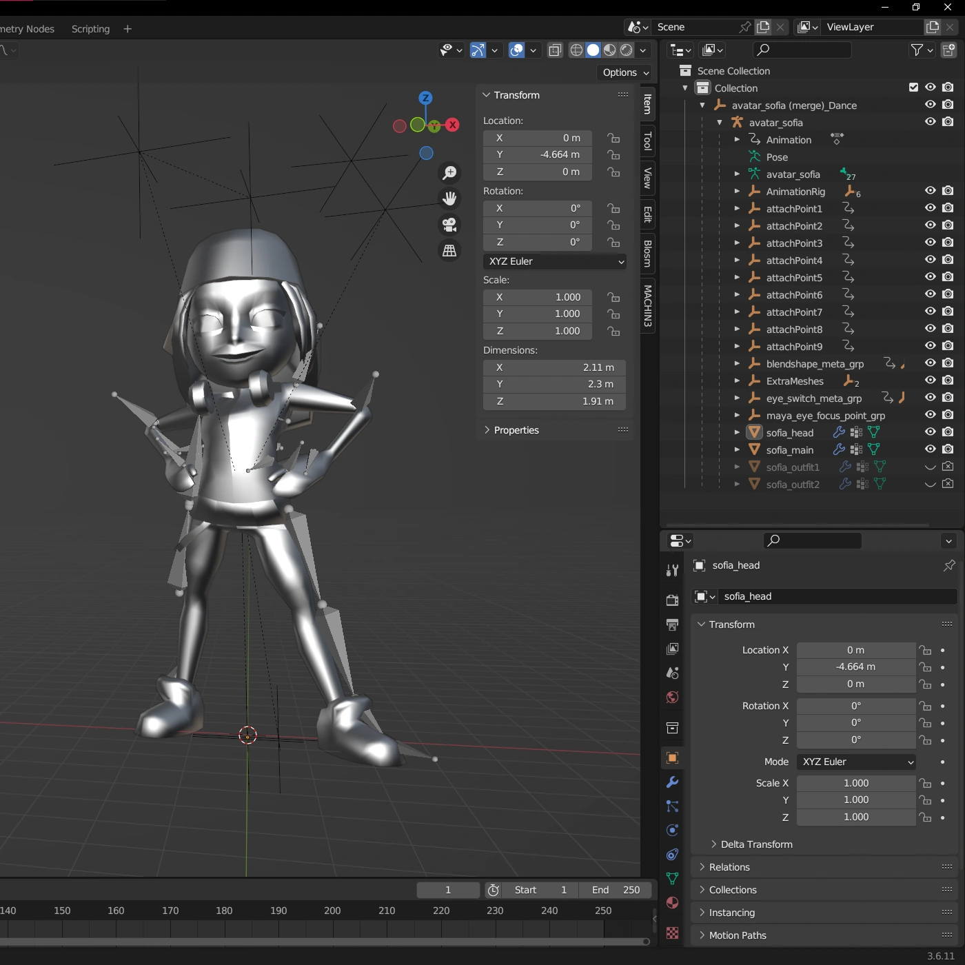Click the zoom magnifier icon in viewport
965x965 pixels.
click(449, 172)
